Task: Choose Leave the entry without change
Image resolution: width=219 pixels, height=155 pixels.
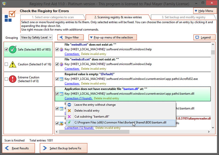Action: pos(121,105)
